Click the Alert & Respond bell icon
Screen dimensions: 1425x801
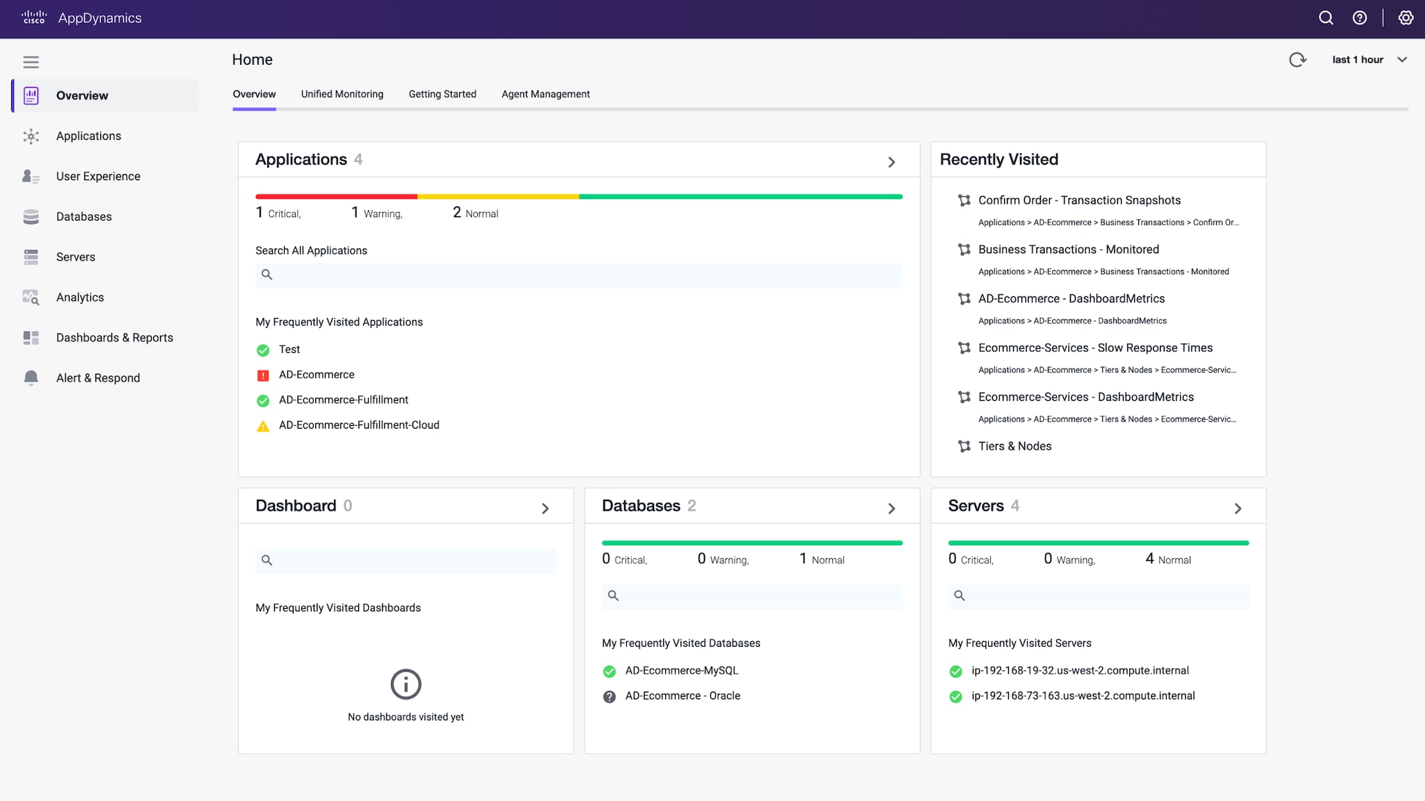point(31,378)
